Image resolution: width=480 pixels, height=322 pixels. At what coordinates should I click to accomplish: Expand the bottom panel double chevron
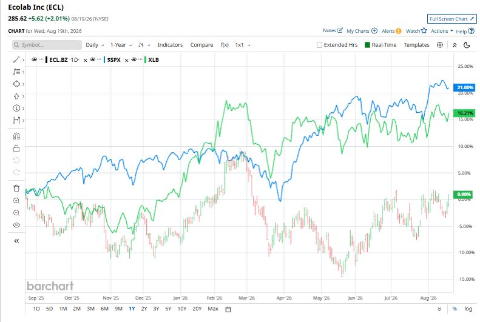click(x=439, y=309)
